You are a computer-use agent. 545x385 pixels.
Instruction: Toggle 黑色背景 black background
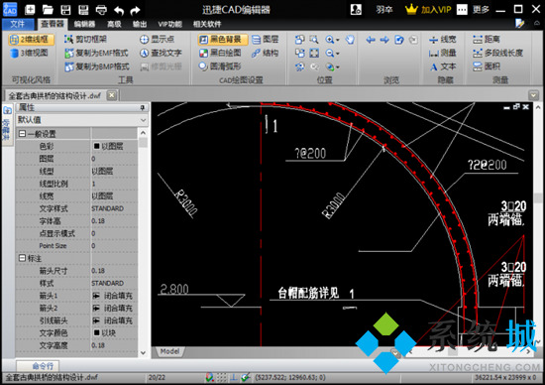coord(222,40)
